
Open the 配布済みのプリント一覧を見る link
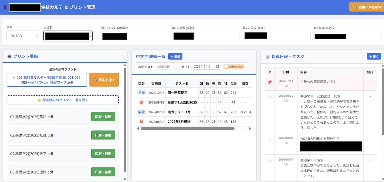point(63,100)
